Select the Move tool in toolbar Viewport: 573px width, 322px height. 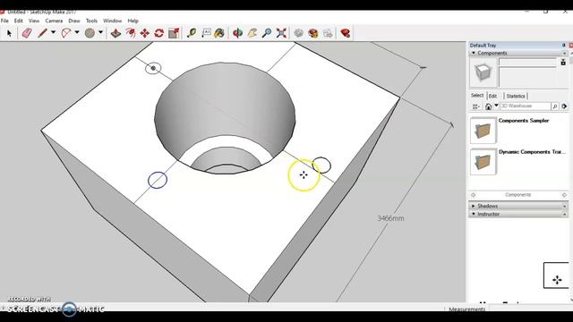[145, 33]
